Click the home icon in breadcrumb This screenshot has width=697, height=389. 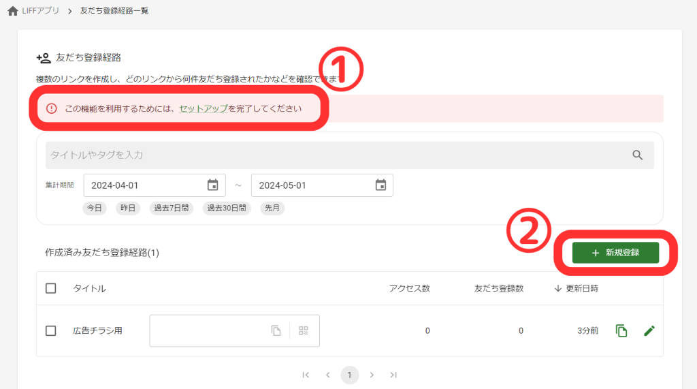click(12, 11)
